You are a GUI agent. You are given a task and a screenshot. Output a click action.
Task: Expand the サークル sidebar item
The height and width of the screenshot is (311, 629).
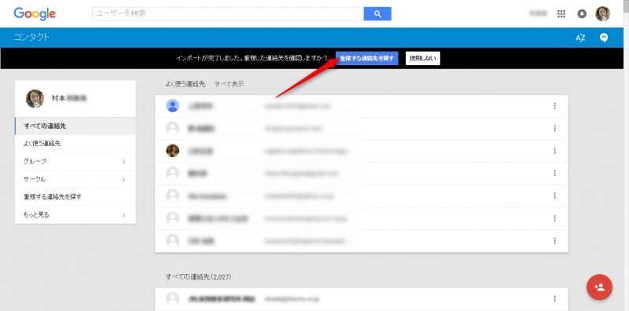click(x=75, y=179)
